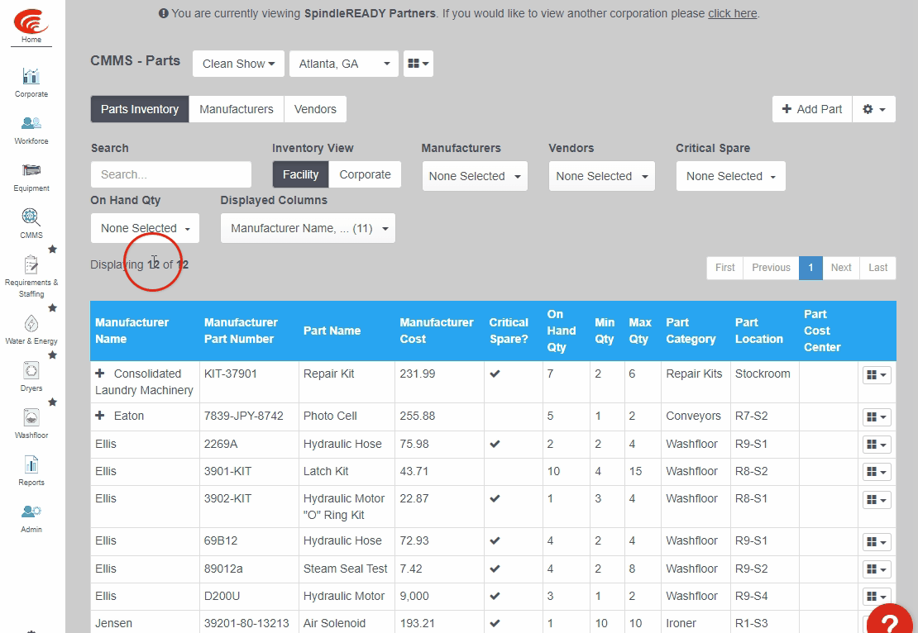Switch to the Vendors tab
The image size is (918, 633).
[315, 109]
